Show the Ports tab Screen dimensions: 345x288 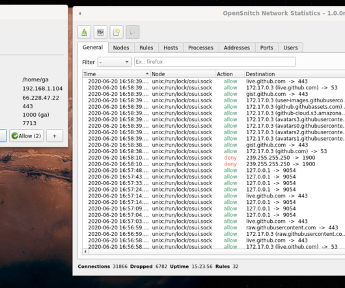pos(267,48)
